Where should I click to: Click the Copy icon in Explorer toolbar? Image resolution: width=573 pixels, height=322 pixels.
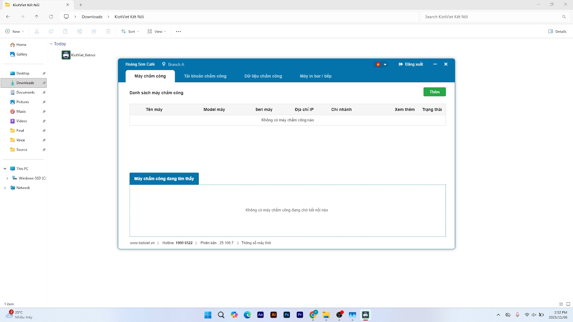(51, 31)
